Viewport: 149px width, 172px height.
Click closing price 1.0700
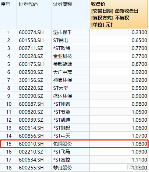[x=139, y=136]
